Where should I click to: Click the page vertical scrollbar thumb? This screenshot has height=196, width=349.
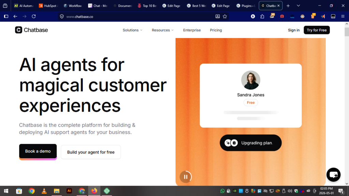347,31
